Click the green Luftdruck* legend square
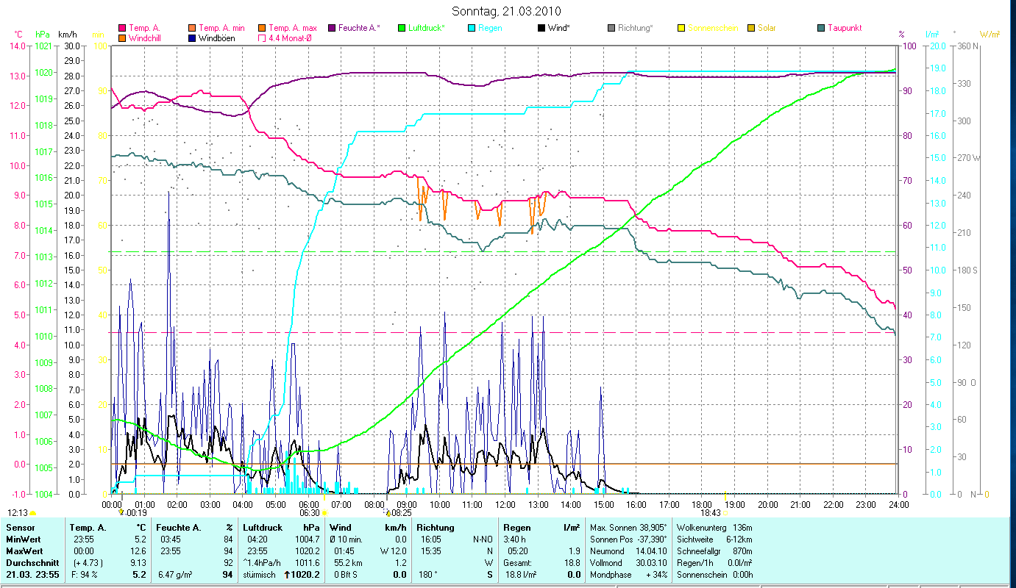This screenshot has height=588, width=1016. pos(402,29)
